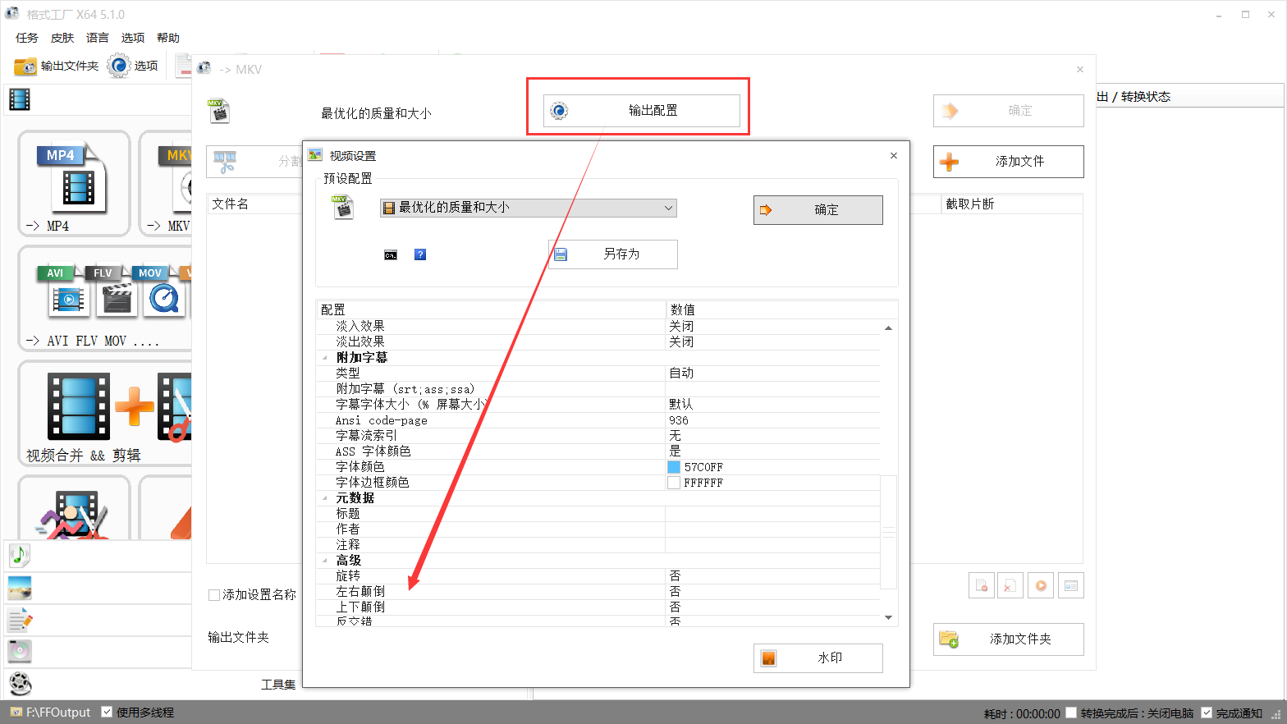Click the orange play preview icon
This screenshot has height=724, width=1287.
[1041, 585]
